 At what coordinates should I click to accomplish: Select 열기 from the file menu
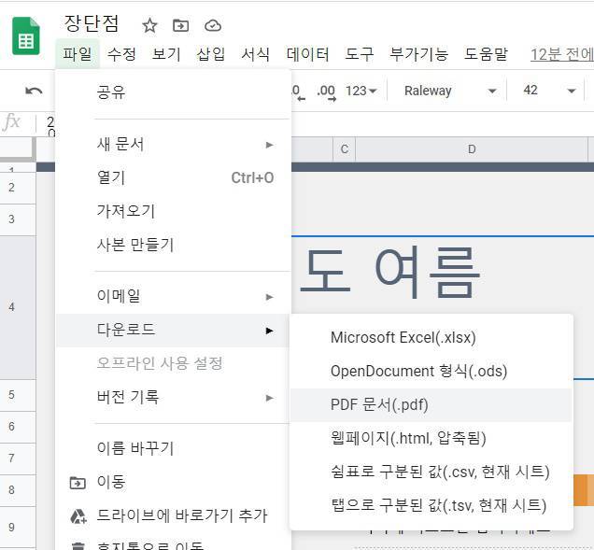174,177
